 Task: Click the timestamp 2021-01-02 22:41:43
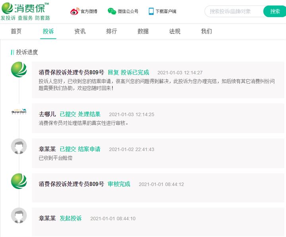(x=131, y=149)
